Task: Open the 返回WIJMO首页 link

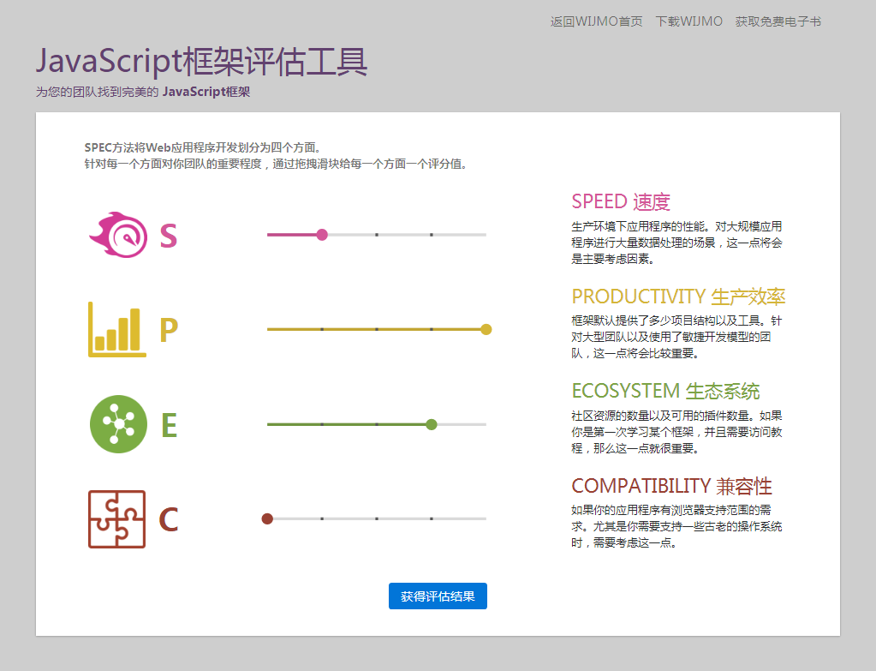Action: (596, 21)
